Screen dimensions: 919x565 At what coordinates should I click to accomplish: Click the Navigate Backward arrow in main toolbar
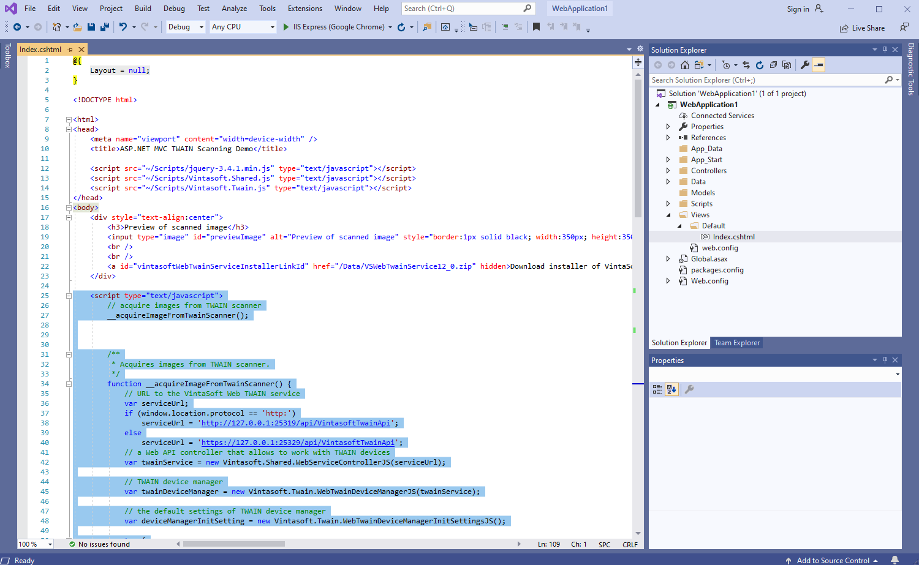(17, 27)
